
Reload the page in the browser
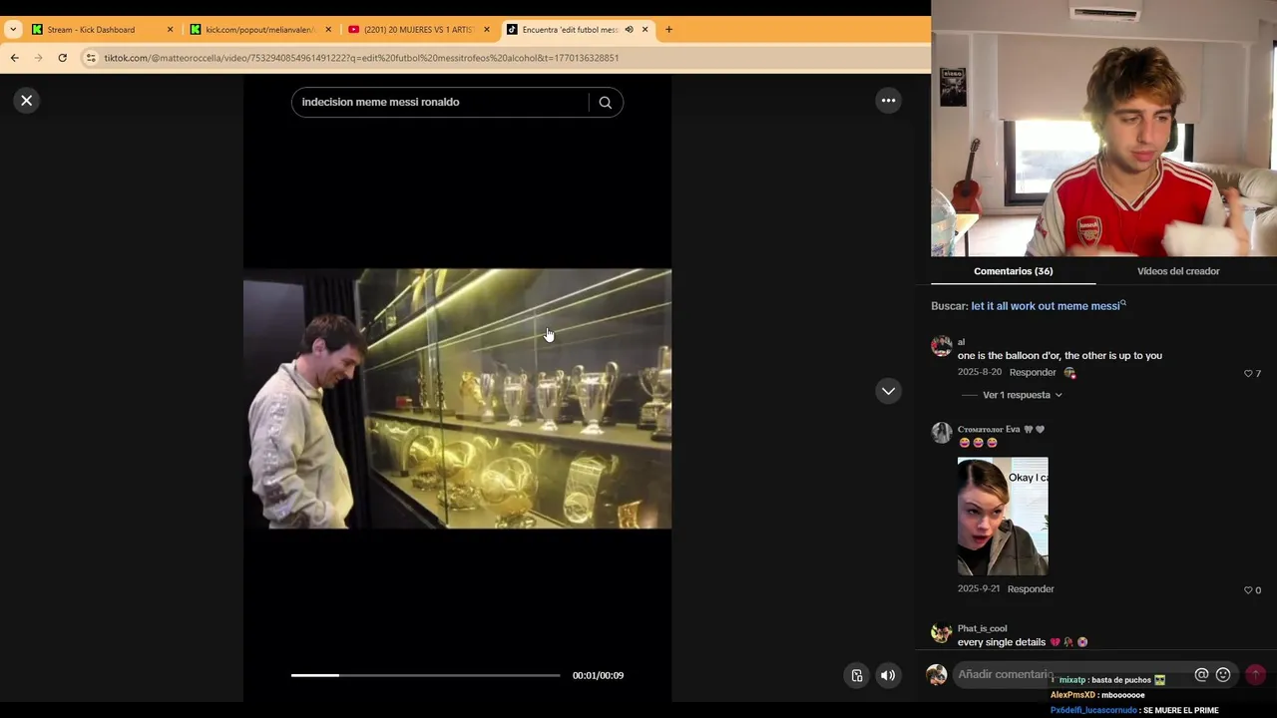click(x=62, y=58)
